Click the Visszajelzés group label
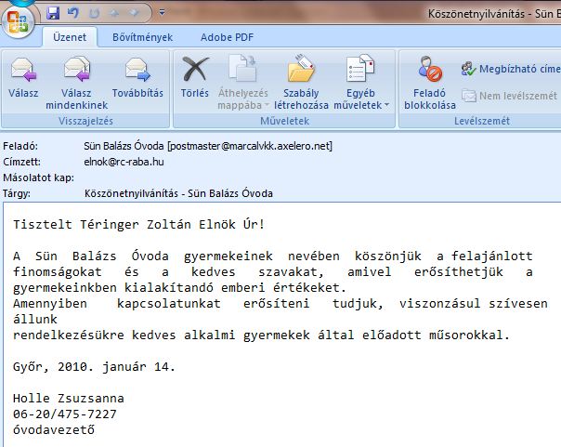Image resolution: width=561 pixels, height=447 pixels. click(85, 121)
